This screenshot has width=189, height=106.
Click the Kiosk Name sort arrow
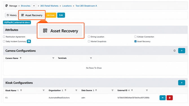(21, 90)
